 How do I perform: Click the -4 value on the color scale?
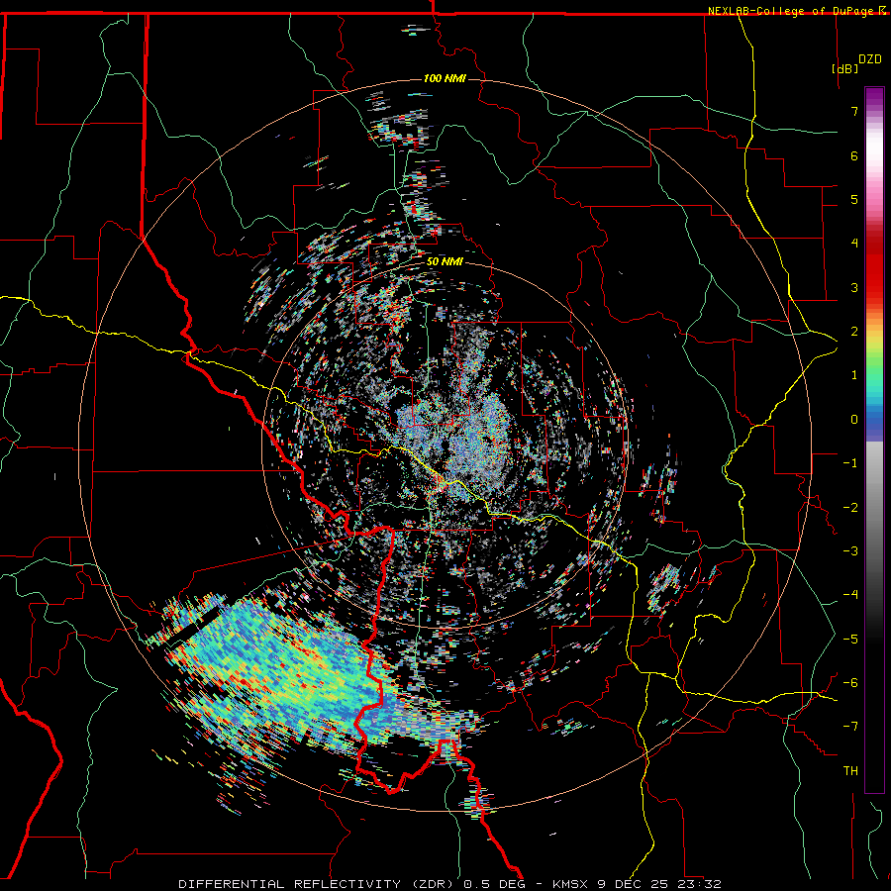(850, 595)
